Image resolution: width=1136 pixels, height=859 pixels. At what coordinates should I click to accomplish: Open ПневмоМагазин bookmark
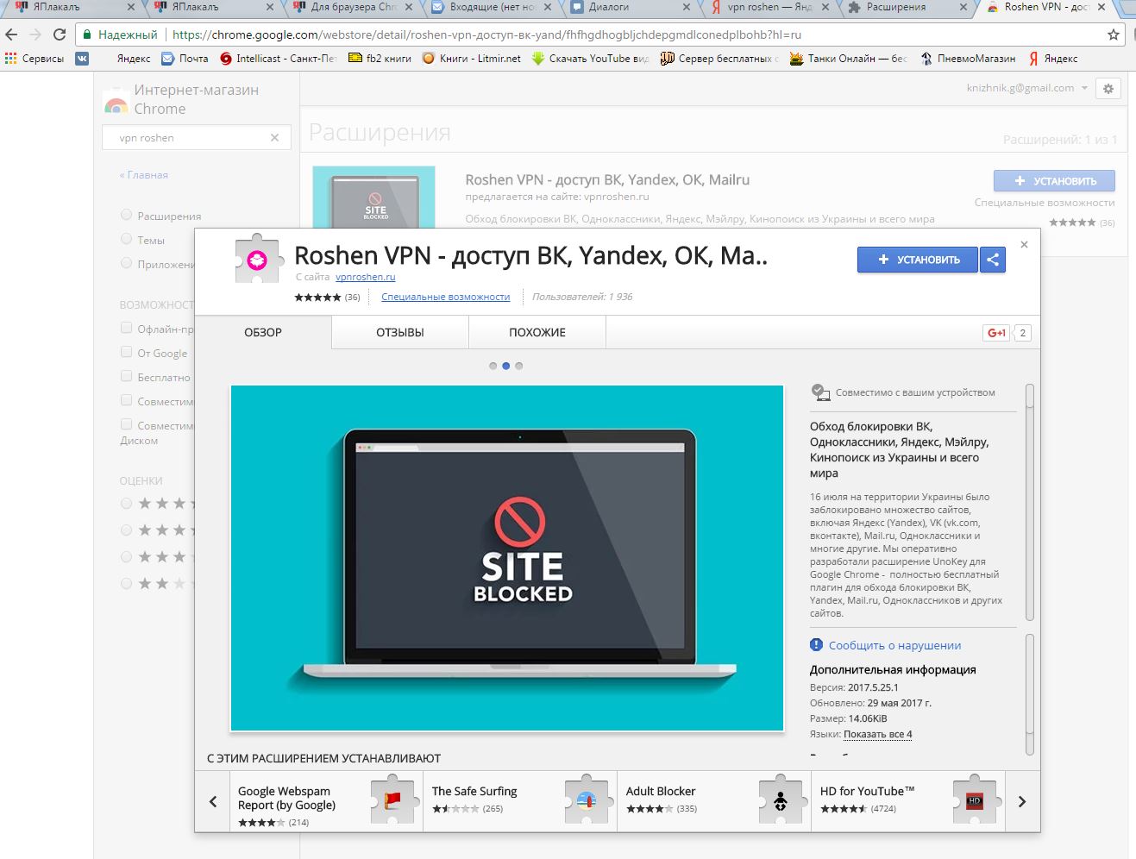(x=968, y=59)
